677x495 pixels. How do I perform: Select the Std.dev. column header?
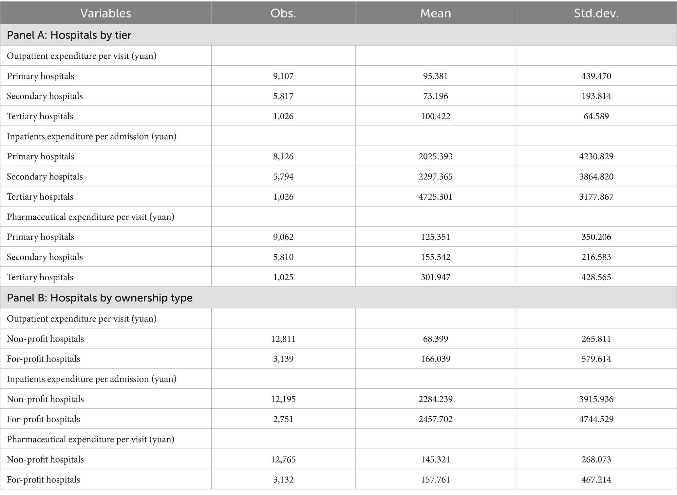click(596, 13)
